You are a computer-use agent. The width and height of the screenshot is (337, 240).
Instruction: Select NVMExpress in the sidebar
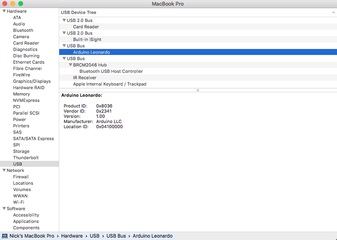point(26,100)
